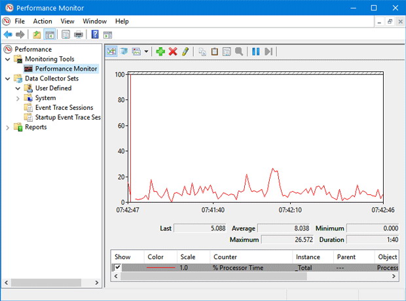Click the counter list horizontal scrollbar thumb
This screenshot has width=406, height=301.
(x=214, y=276)
